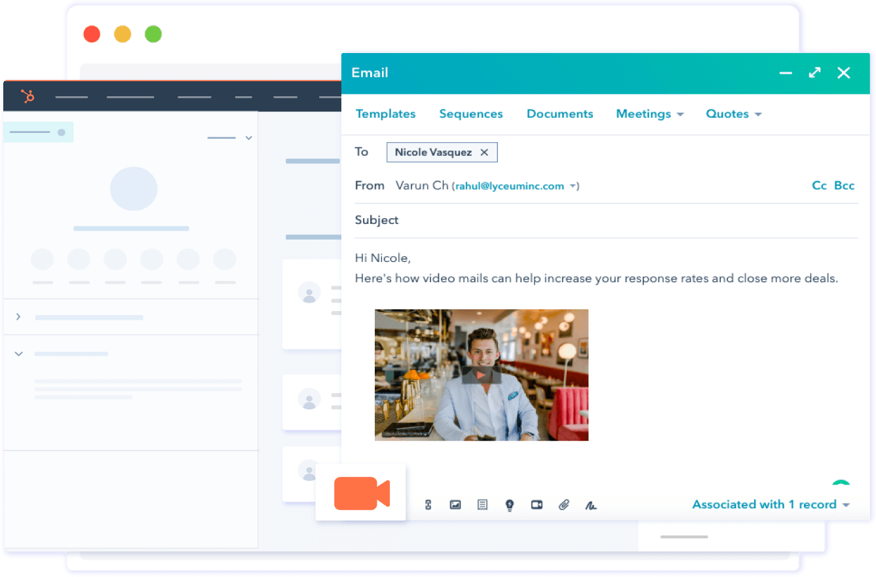The image size is (876, 577).
Task: Click the HubSpot sprocket logo
Action: [x=27, y=96]
